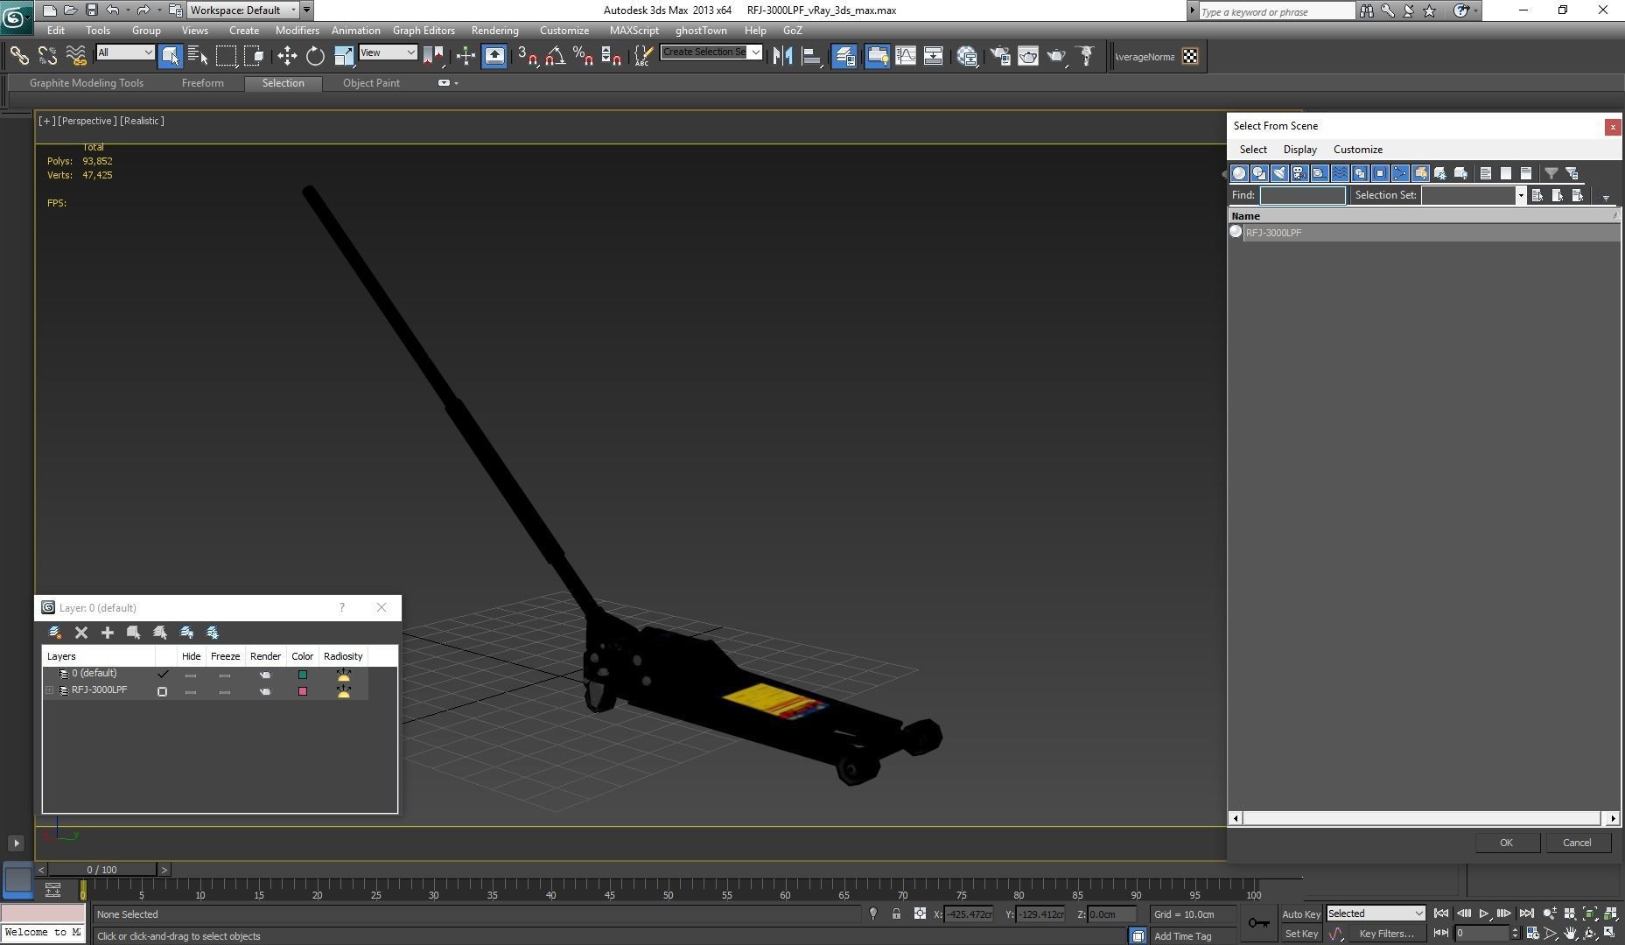
Task: Open Curve Editor
Action: (x=906, y=56)
